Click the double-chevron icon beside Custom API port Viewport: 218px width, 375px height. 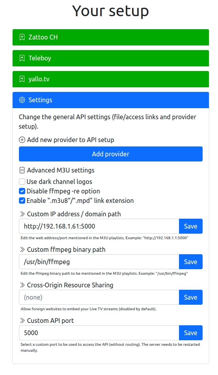pyautogui.click(x=22, y=321)
